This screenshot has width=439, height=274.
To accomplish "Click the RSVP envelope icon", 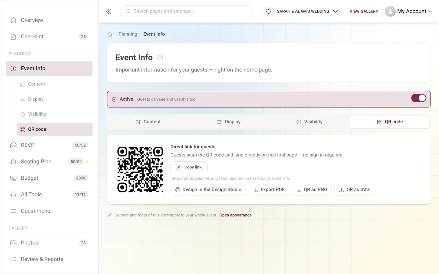I will click(13, 145).
